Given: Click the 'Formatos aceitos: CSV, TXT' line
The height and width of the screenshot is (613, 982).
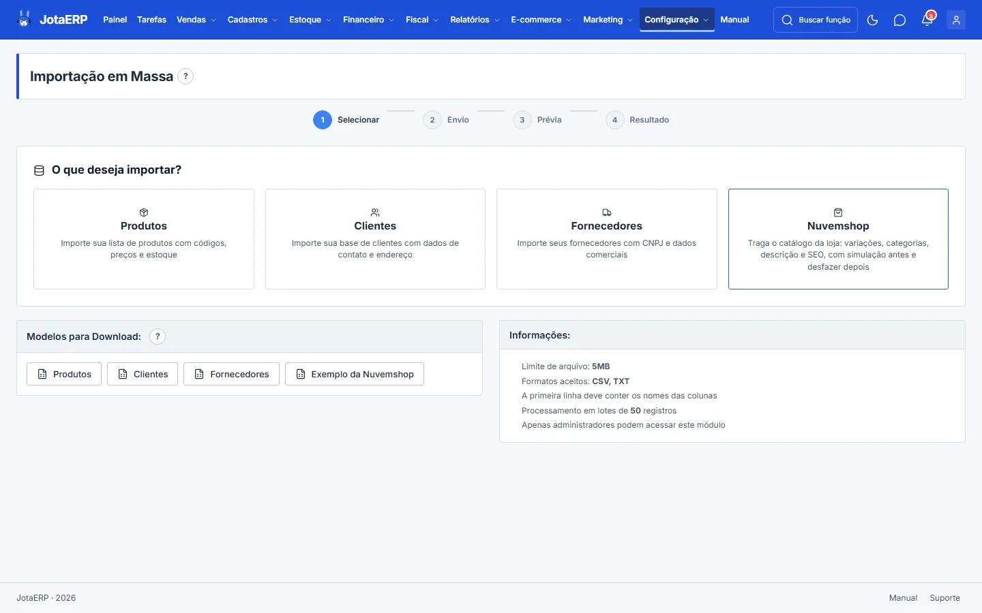Looking at the screenshot, I should pos(576,381).
